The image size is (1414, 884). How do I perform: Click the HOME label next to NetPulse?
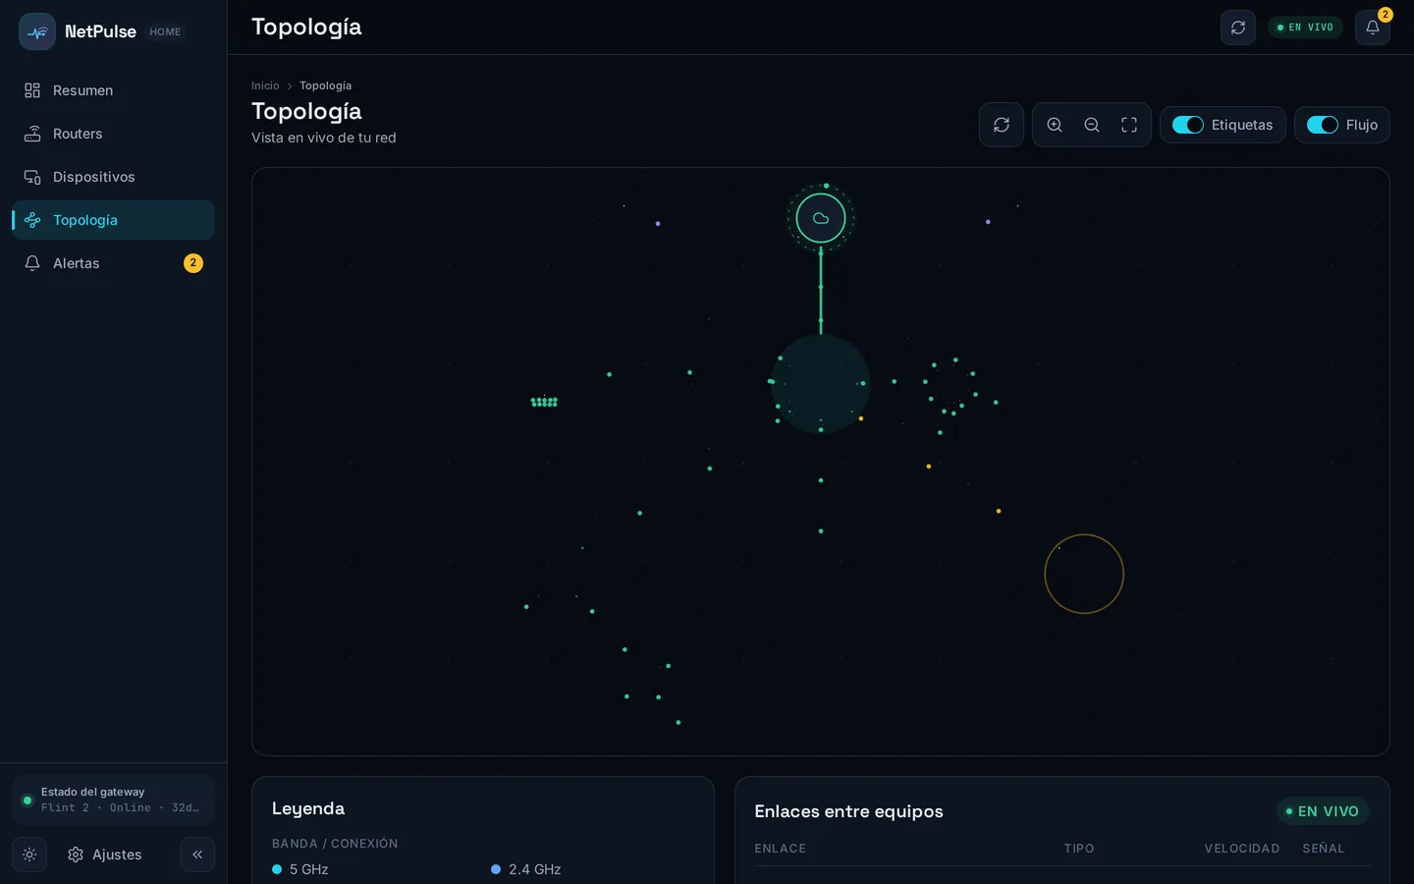click(165, 31)
